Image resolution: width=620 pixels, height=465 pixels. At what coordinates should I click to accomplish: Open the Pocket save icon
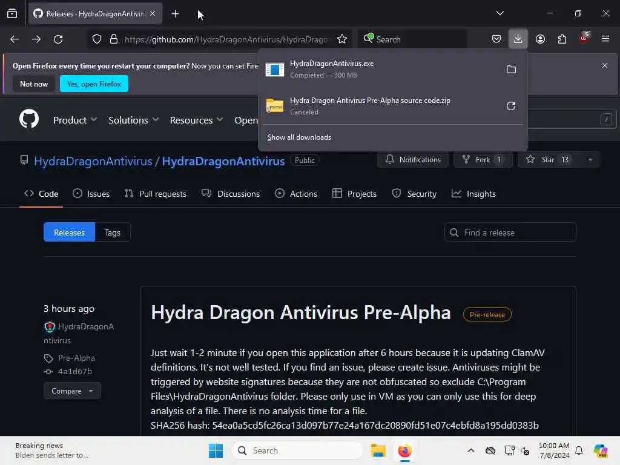tap(496, 39)
